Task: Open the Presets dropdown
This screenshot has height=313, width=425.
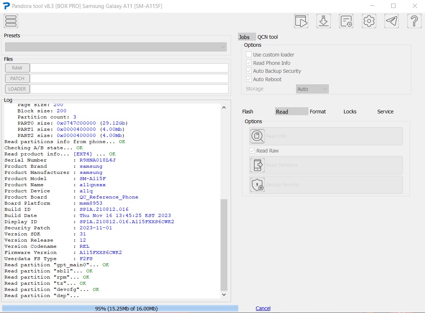Action: (116, 47)
